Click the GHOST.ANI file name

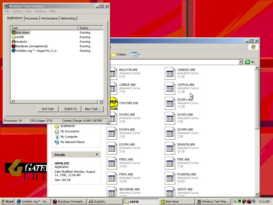(185, 189)
